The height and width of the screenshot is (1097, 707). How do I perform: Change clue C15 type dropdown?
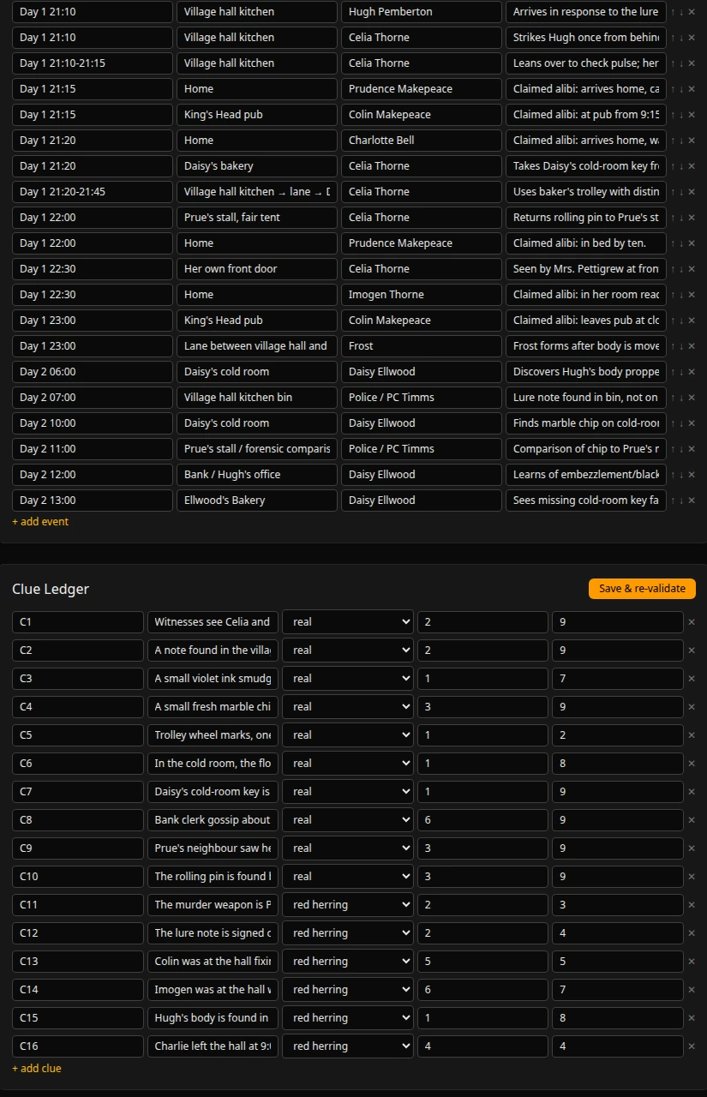(x=348, y=1018)
